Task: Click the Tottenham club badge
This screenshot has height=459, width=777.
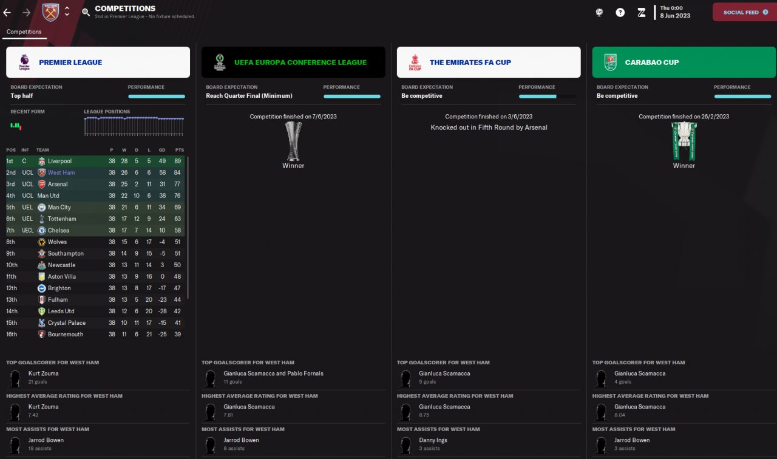Action: tap(41, 219)
